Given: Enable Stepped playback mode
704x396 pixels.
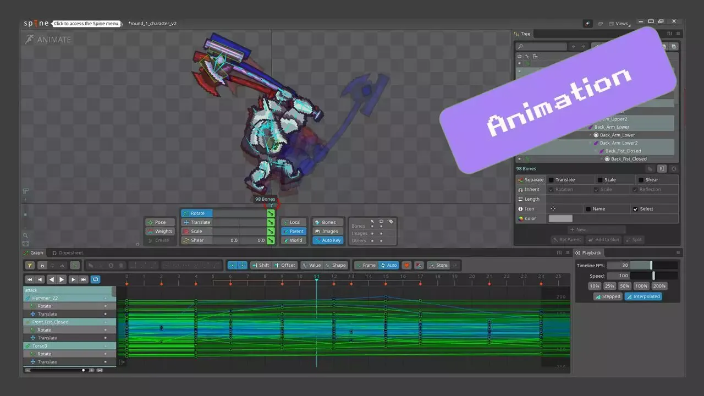Looking at the screenshot, I should [x=608, y=296].
